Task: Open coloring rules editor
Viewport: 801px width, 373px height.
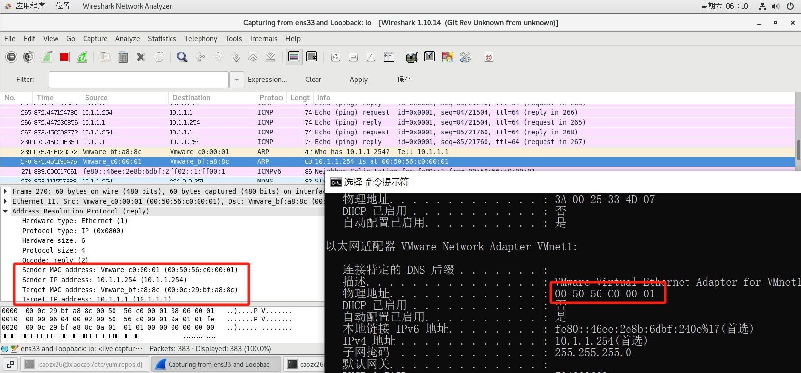Action: [447, 57]
